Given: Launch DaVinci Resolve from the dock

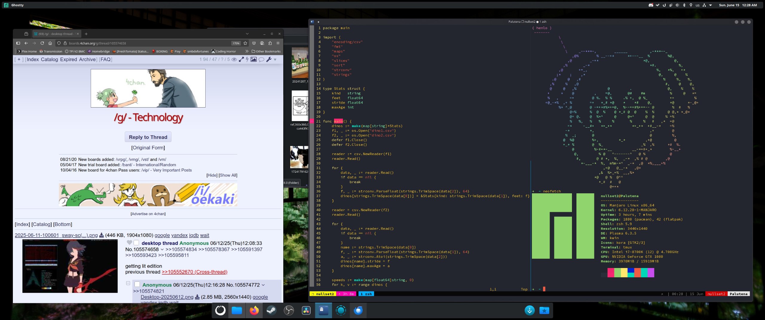Looking at the screenshot, I should [306, 310].
